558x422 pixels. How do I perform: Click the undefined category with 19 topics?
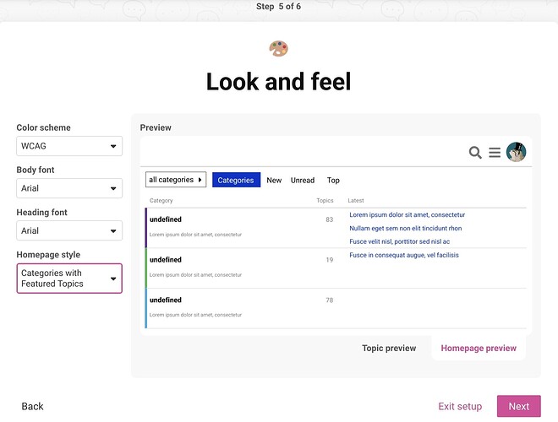(166, 260)
